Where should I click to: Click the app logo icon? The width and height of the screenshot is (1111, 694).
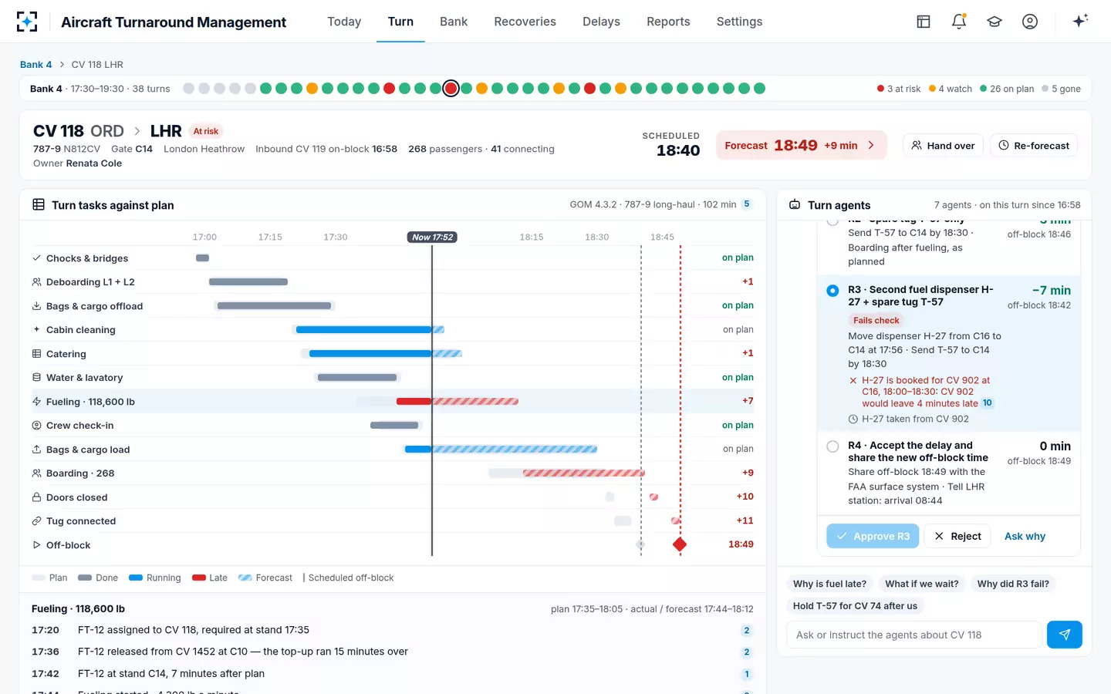tap(27, 22)
